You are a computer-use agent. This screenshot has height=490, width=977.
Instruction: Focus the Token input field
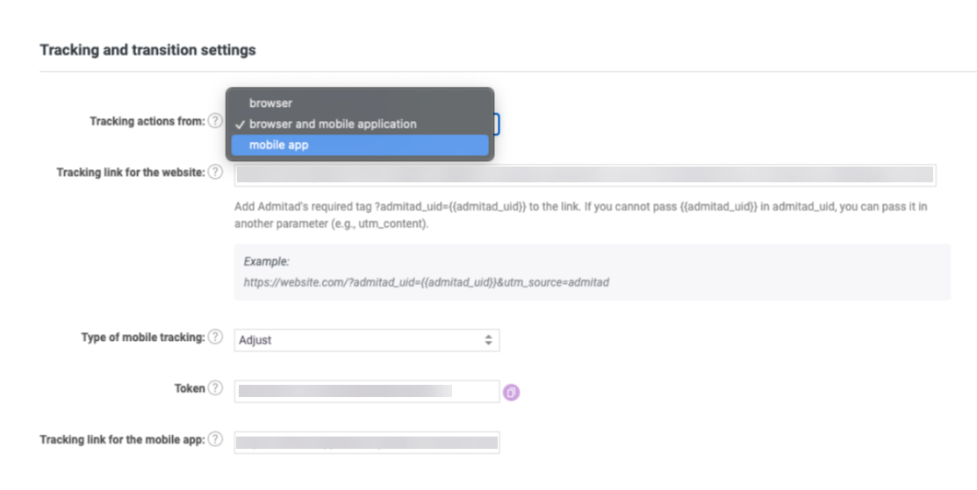366,391
